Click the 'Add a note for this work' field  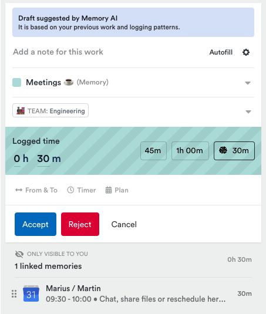click(x=108, y=52)
